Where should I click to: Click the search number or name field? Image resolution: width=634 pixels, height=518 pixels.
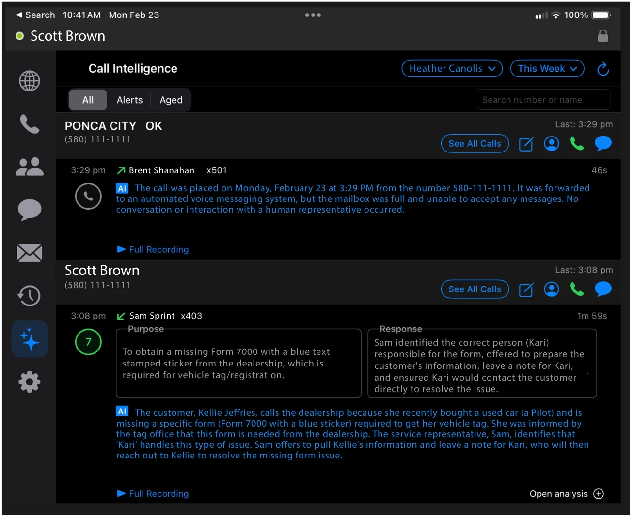tap(542, 99)
